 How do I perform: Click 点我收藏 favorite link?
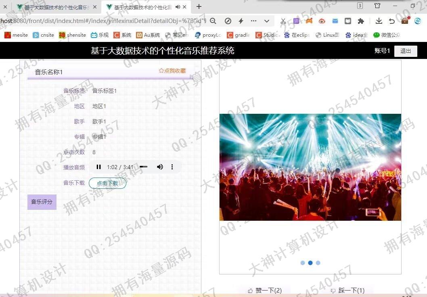[x=172, y=71]
